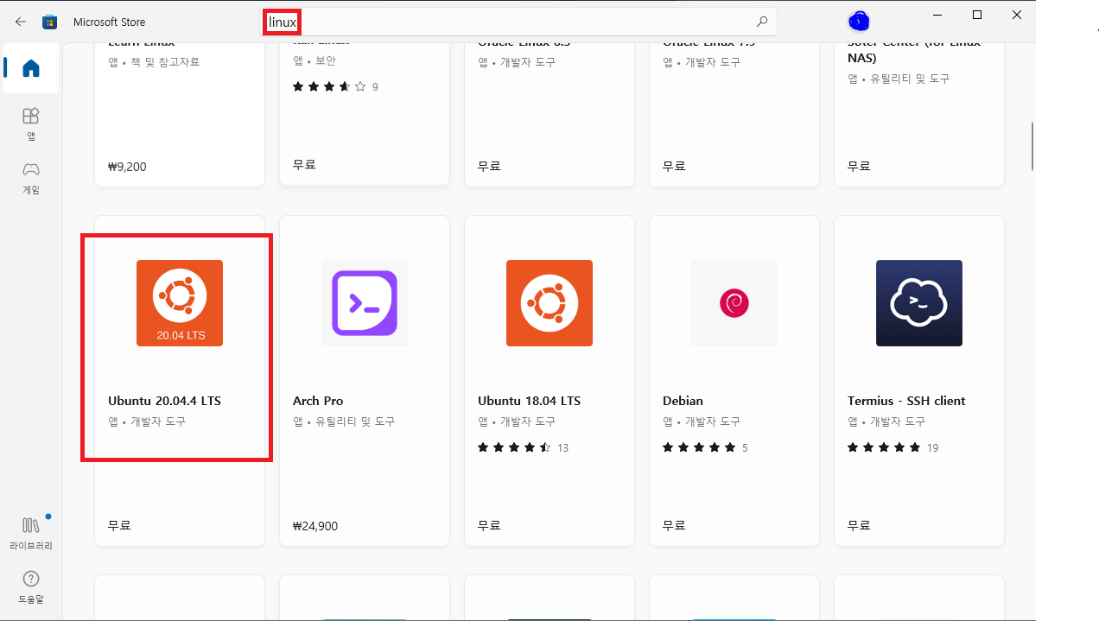
Task: Click the free label under Ubuntu 18.04 LTS
Action: [x=489, y=525]
